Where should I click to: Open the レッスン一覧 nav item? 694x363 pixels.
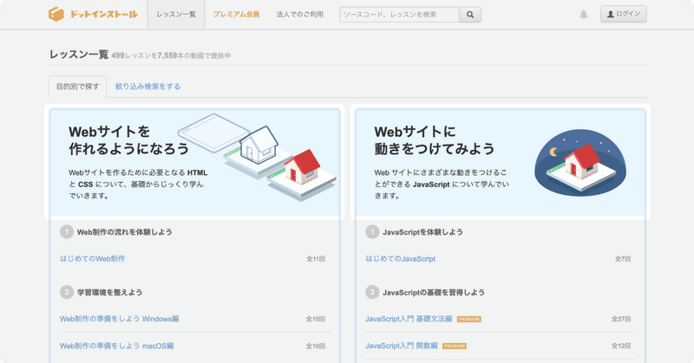pos(176,15)
